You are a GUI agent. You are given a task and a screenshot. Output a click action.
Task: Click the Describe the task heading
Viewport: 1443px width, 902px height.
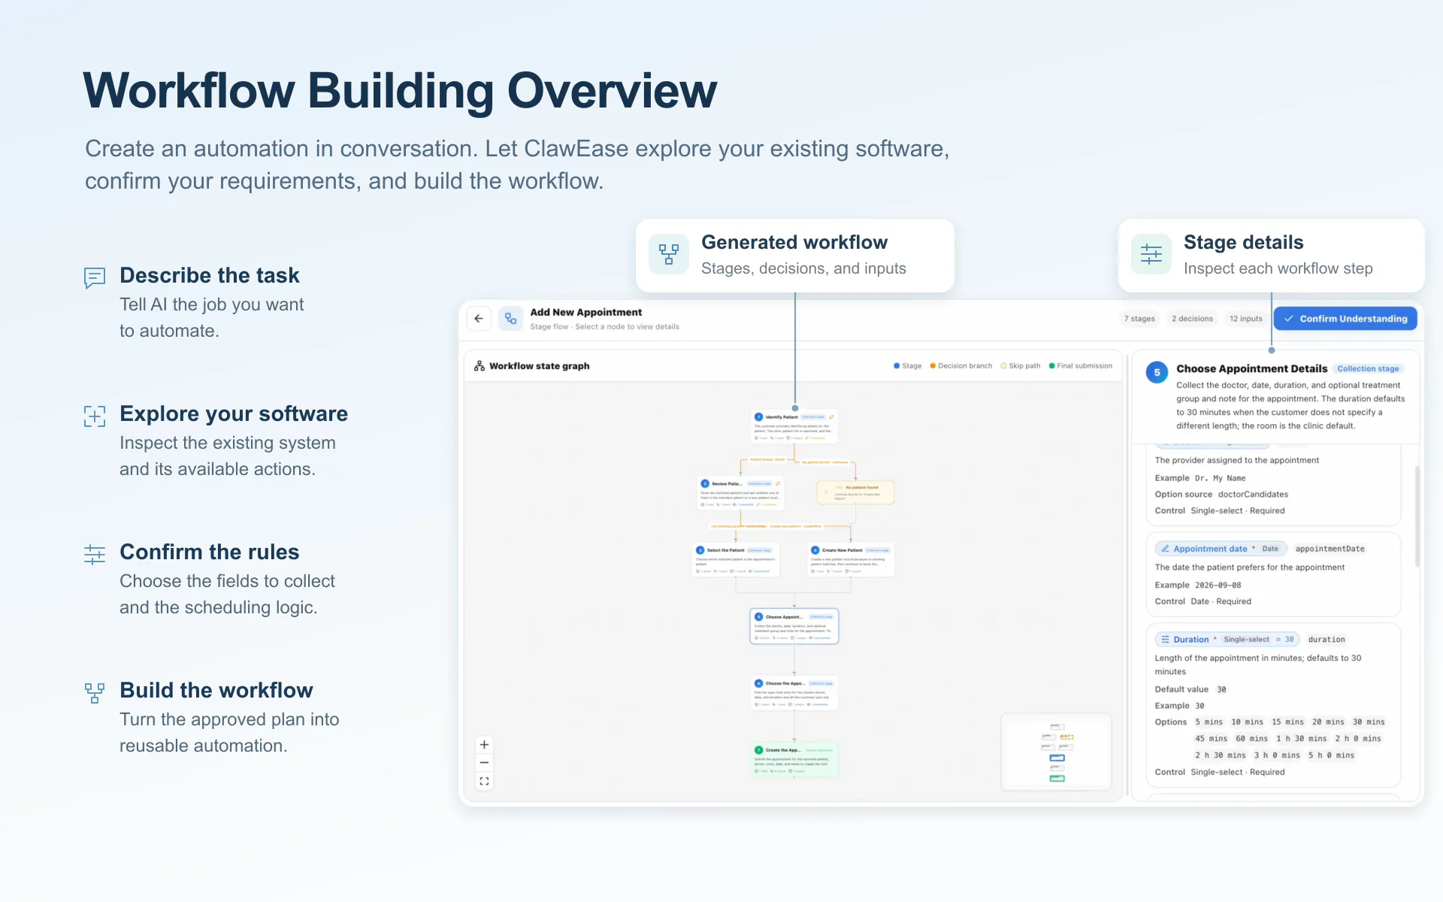point(210,275)
